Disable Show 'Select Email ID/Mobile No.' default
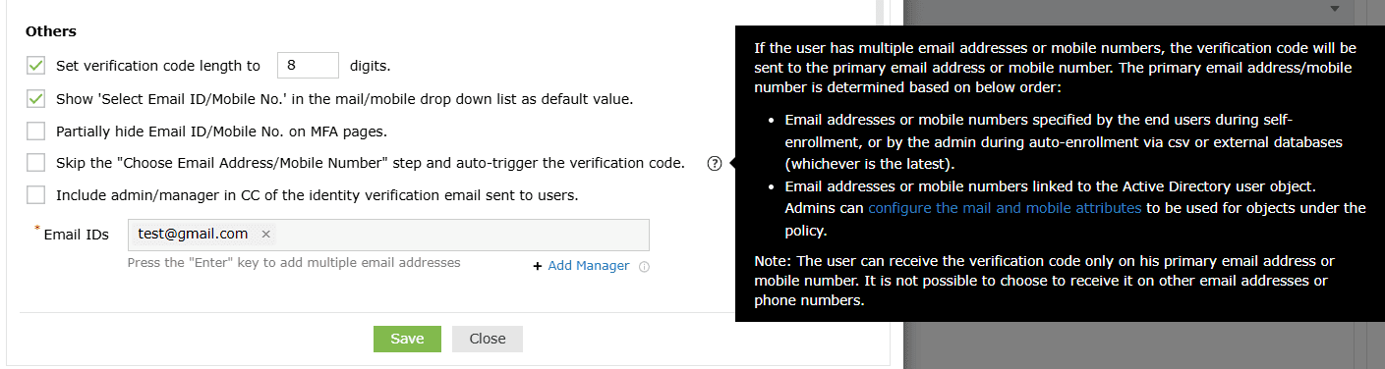The image size is (1385, 369). [x=36, y=99]
